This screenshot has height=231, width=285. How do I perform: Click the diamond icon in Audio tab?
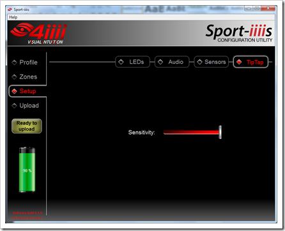tap(160, 62)
